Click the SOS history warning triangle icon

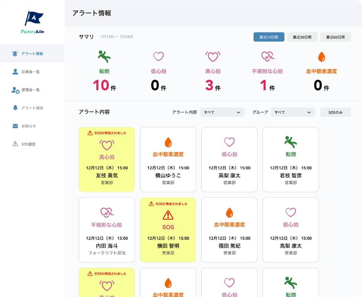pyautogui.click(x=15, y=144)
